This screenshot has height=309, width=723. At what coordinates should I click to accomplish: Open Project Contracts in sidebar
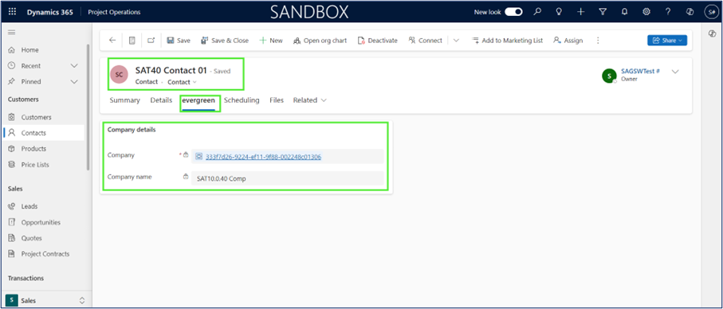point(45,254)
